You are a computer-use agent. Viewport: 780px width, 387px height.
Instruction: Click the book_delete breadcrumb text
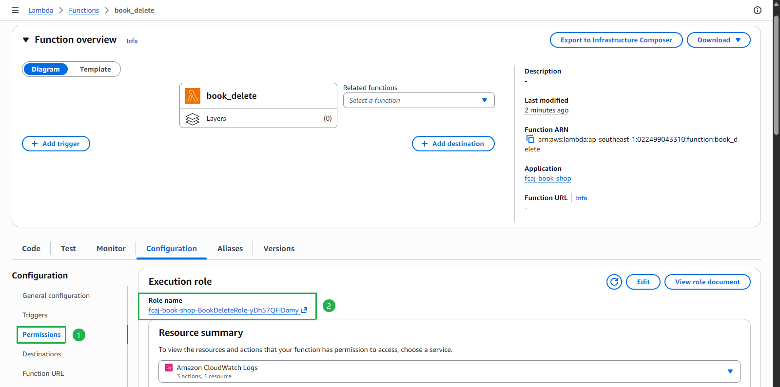pos(135,10)
